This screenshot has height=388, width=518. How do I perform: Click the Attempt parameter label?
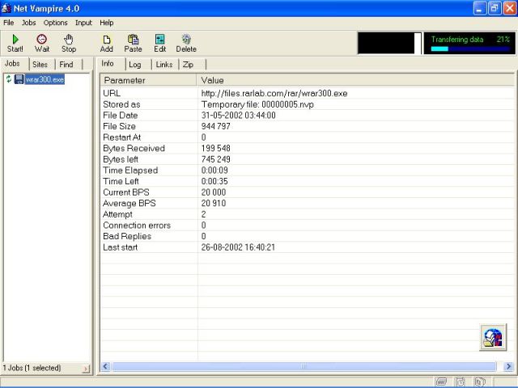(x=117, y=214)
